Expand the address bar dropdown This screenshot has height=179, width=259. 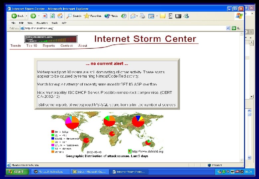pyautogui.click(x=228, y=29)
